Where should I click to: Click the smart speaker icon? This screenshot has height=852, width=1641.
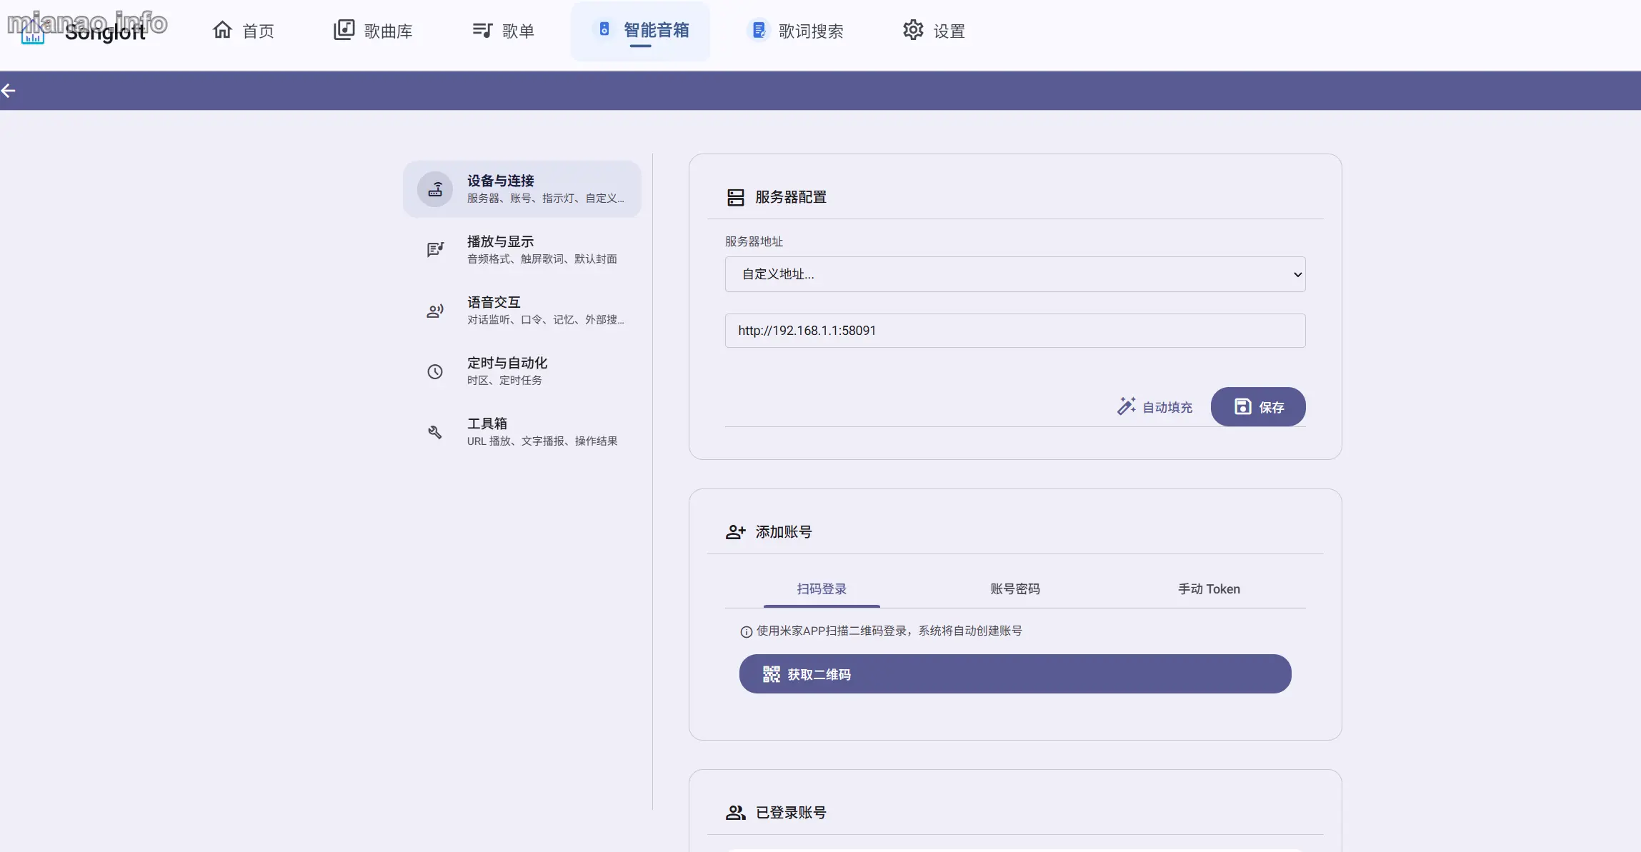pos(604,29)
